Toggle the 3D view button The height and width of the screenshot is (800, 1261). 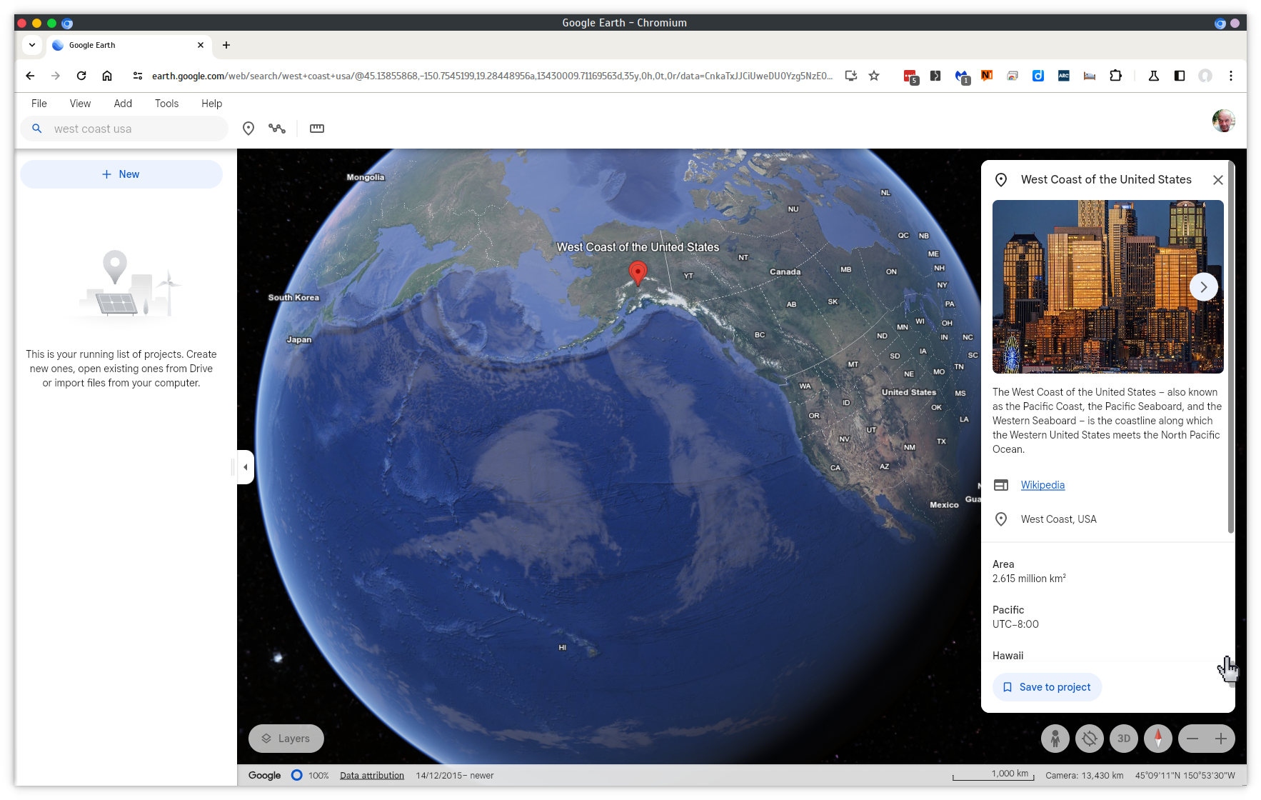coord(1124,739)
